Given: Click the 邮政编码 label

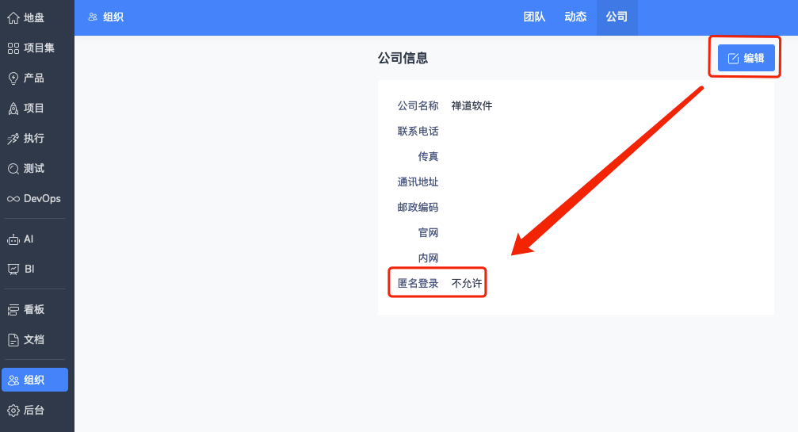Looking at the screenshot, I should click(x=418, y=208).
